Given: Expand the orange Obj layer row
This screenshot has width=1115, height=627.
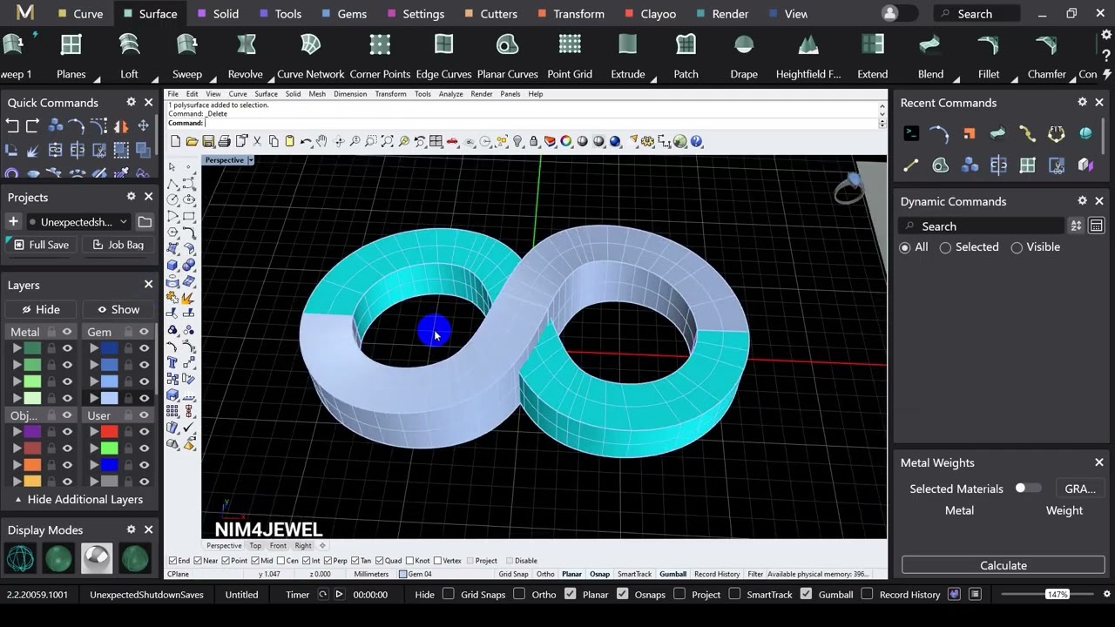Looking at the screenshot, I should tap(17, 465).
